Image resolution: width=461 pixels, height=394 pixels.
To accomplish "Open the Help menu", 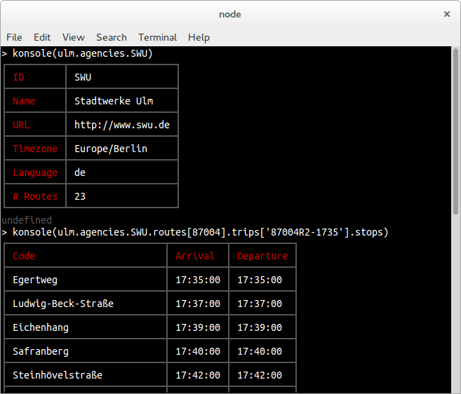I will tap(199, 37).
